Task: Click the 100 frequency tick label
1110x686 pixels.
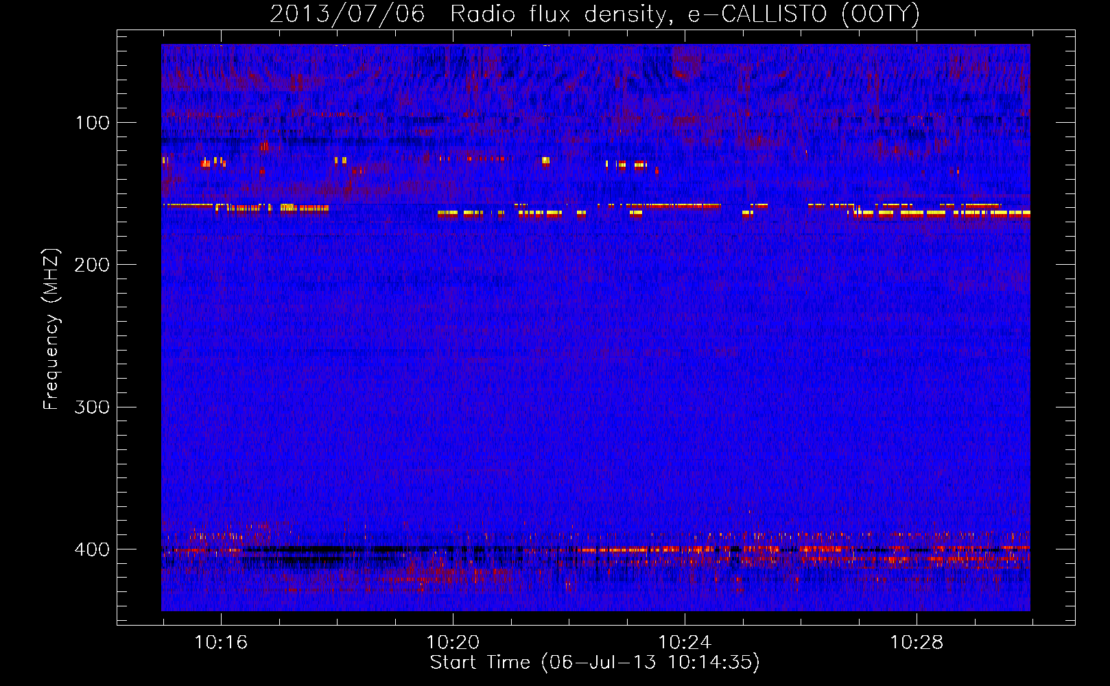Action: point(93,123)
